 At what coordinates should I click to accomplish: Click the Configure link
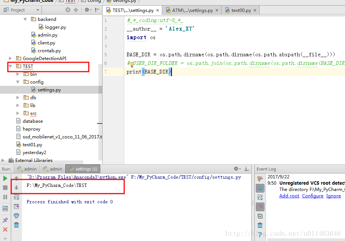313,195
